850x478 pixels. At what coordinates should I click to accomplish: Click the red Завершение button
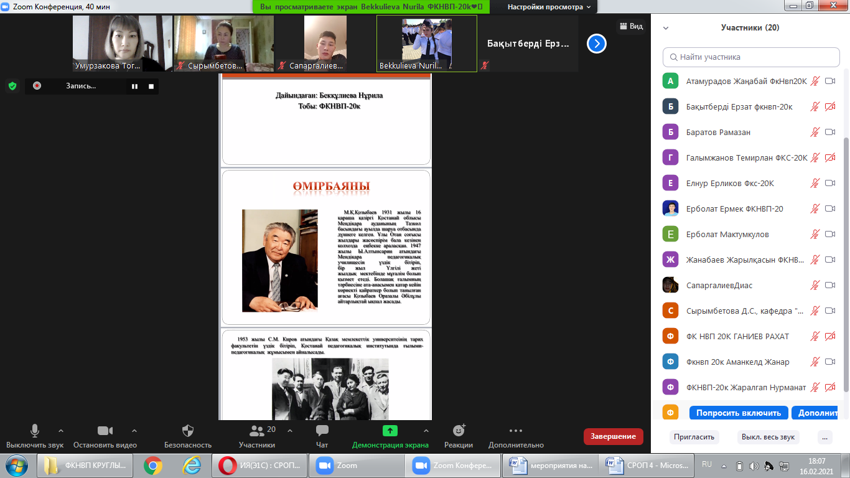click(x=613, y=436)
